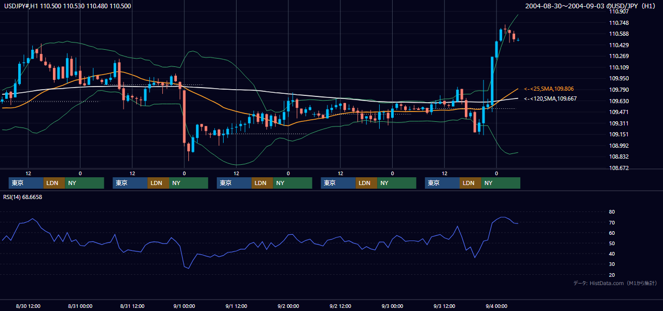
Task: Click the orange 25 SMA 109.806 label
Action: pos(549,89)
